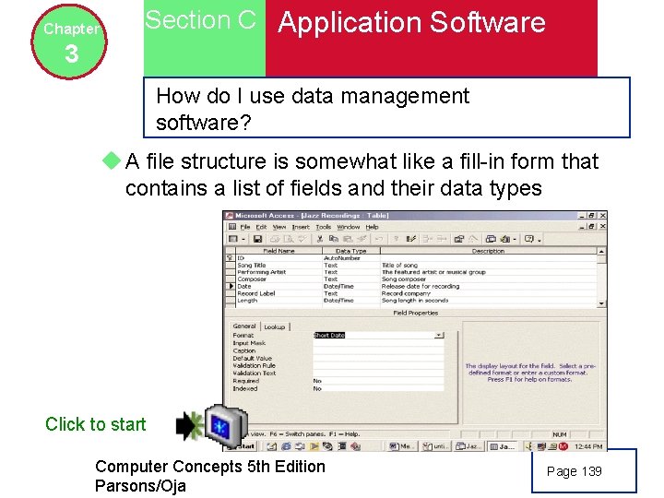Image resolution: width=664 pixels, height=498 pixels.
Task: Click the Paste toolbar icon
Action: pyautogui.click(x=348, y=239)
